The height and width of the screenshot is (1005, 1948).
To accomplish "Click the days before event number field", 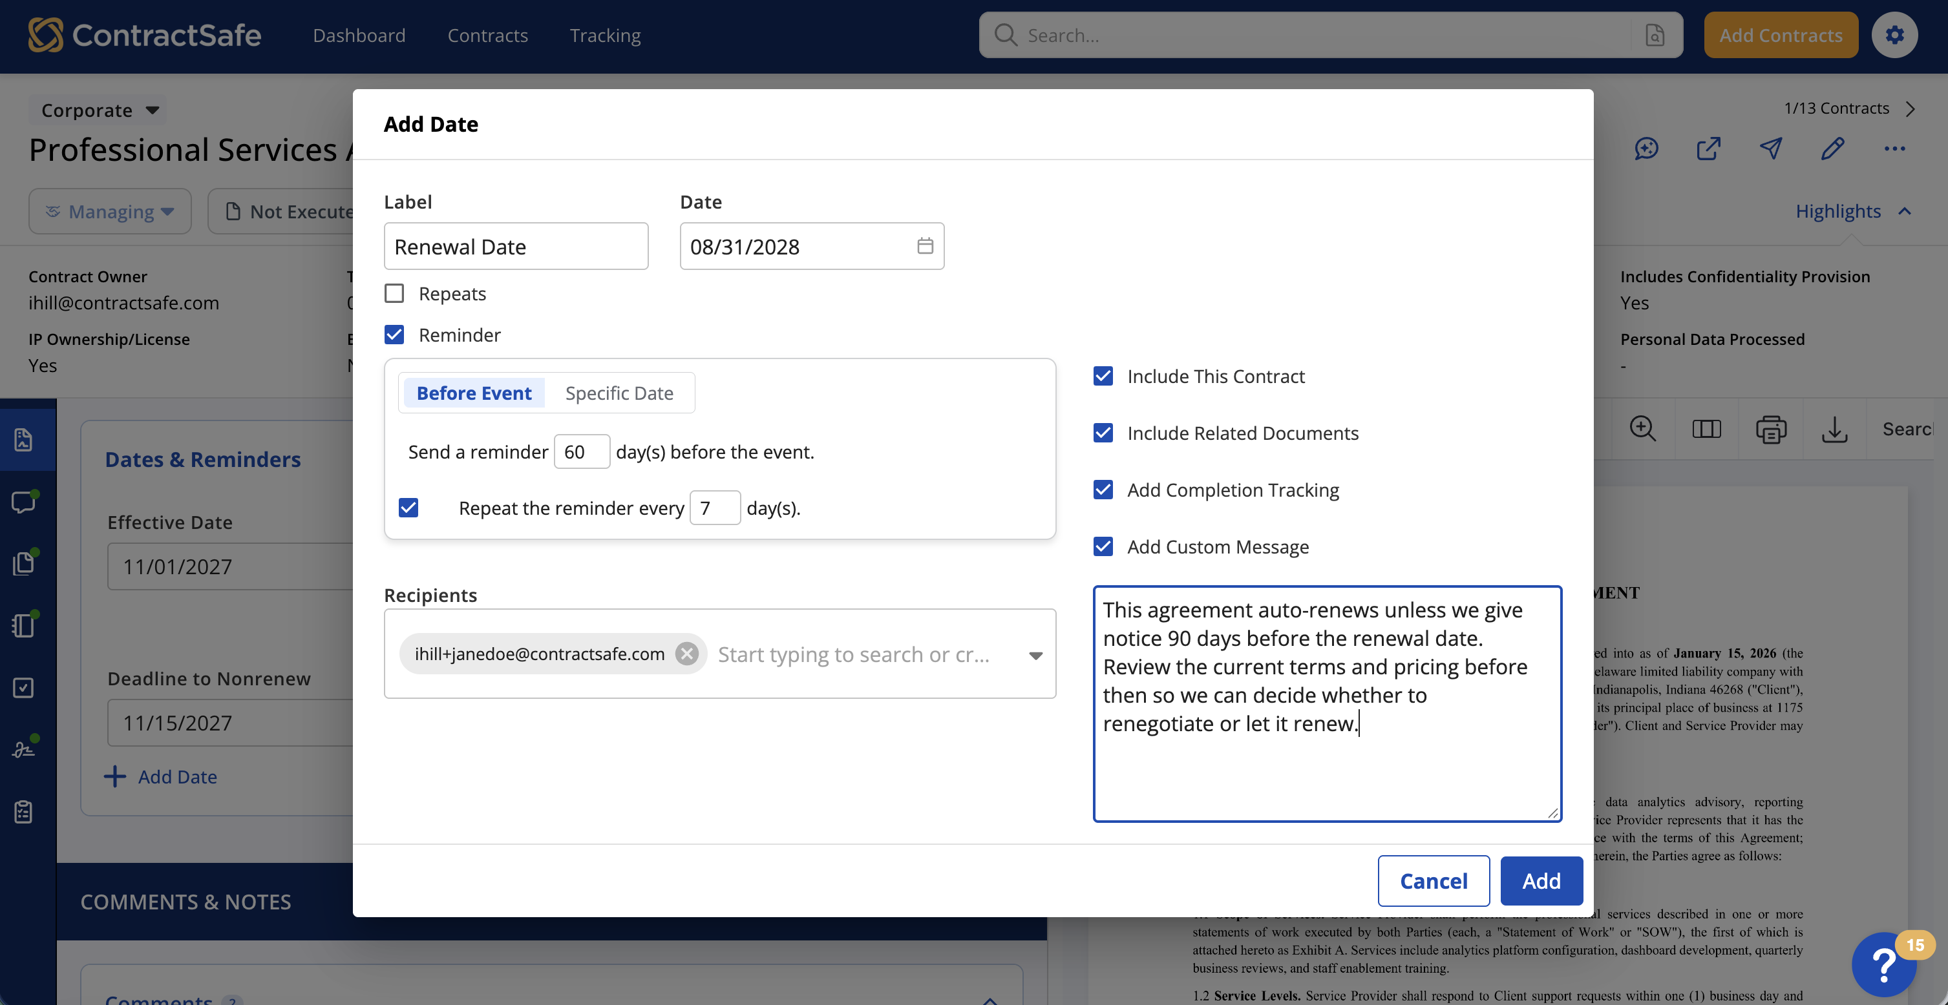I will pos(582,451).
